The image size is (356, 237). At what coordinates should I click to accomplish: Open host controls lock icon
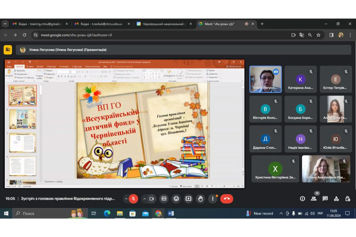point(348,199)
